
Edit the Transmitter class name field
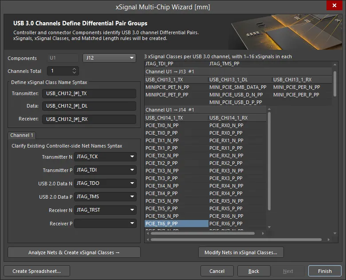coord(89,94)
